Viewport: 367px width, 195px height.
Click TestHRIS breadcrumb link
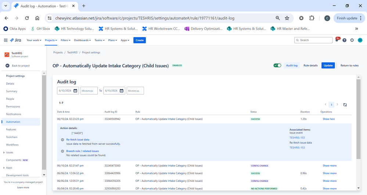[72, 53]
